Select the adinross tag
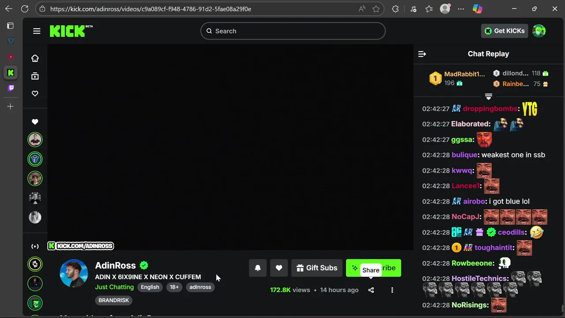Viewport: 565px width, 318px height. [200, 287]
